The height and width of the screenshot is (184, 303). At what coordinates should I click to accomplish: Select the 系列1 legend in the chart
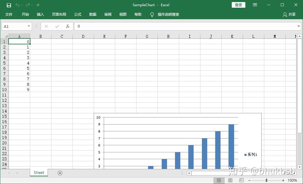click(251, 154)
